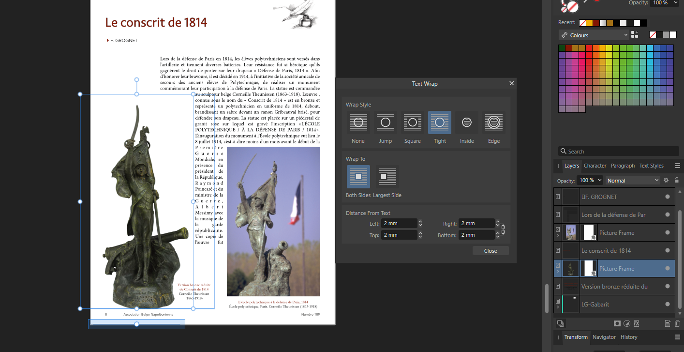684x352 pixels.
Task: Open the Transform panel options menu
Action: 677,337
